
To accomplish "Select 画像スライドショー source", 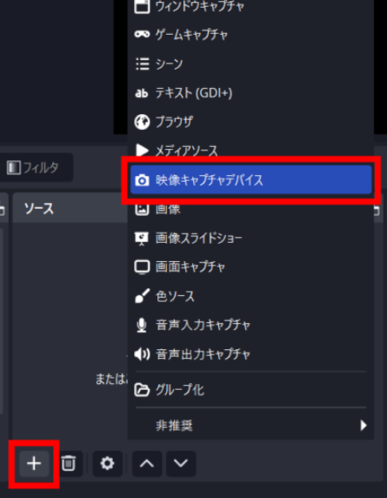I will pyautogui.click(x=251, y=238).
